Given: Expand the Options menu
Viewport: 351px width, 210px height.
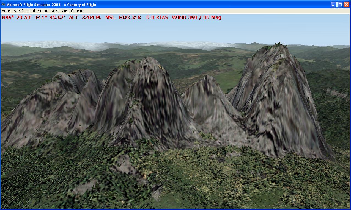Looking at the screenshot, I should [x=43, y=11].
